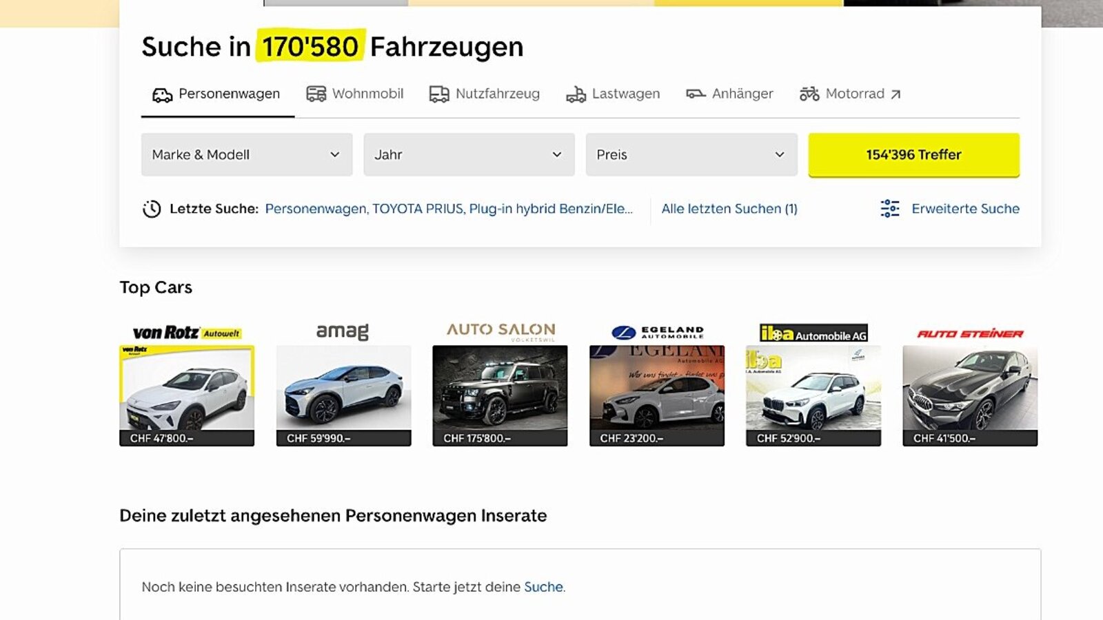Click the Personenwagen car icon
The image size is (1103, 620).
[162, 94]
